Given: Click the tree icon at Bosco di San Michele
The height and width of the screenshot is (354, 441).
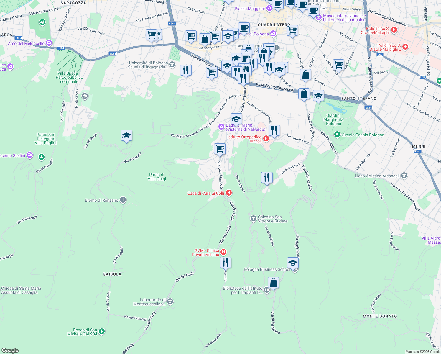Looking at the screenshot, I should [101, 331].
